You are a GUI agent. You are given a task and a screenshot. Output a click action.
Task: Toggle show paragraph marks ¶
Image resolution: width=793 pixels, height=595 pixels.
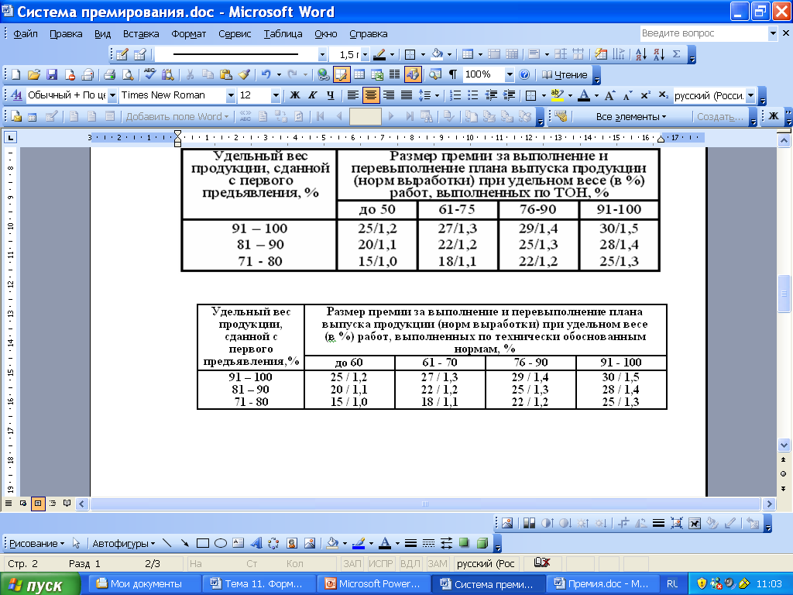tap(452, 75)
